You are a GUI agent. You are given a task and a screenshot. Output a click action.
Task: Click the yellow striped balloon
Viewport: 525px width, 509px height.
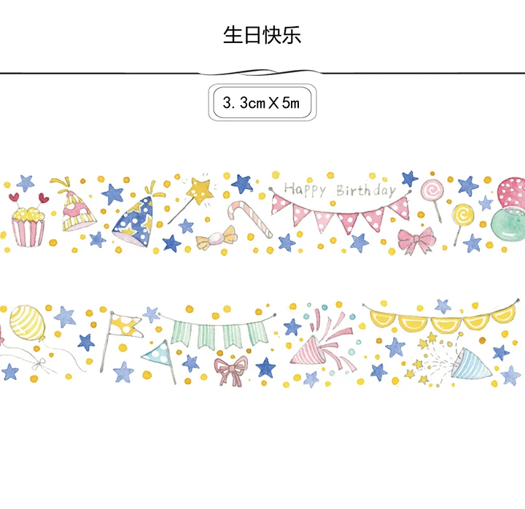[x=28, y=323]
